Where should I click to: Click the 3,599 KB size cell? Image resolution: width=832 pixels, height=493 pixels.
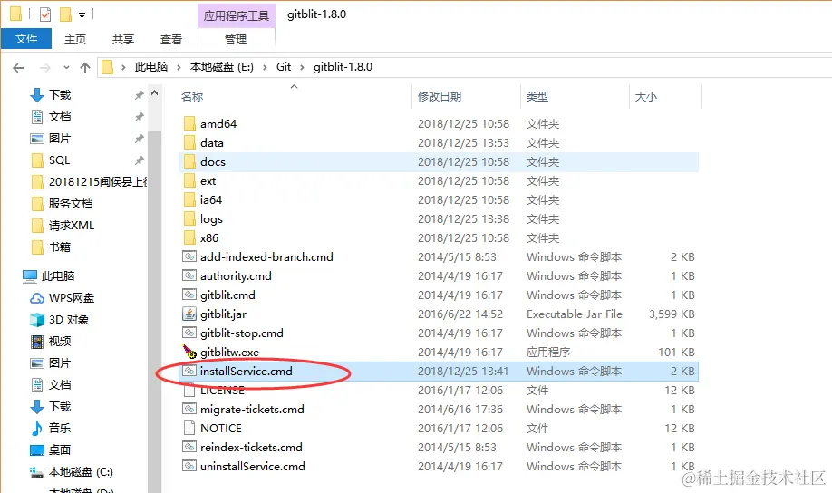[672, 314]
